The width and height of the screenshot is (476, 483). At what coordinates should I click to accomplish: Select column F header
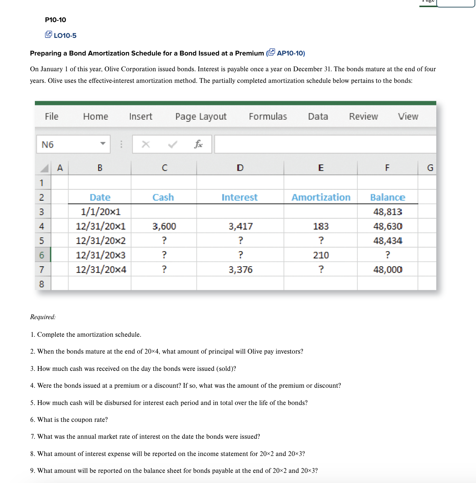click(388, 168)
